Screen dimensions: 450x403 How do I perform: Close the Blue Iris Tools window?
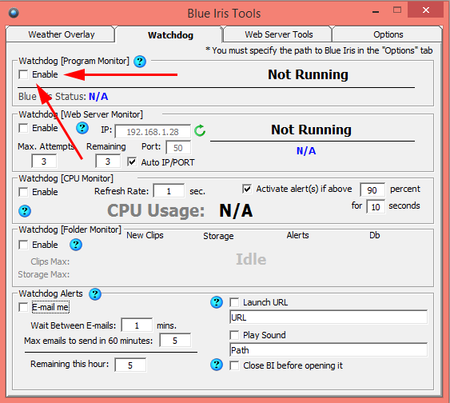[x=425, y=10]
